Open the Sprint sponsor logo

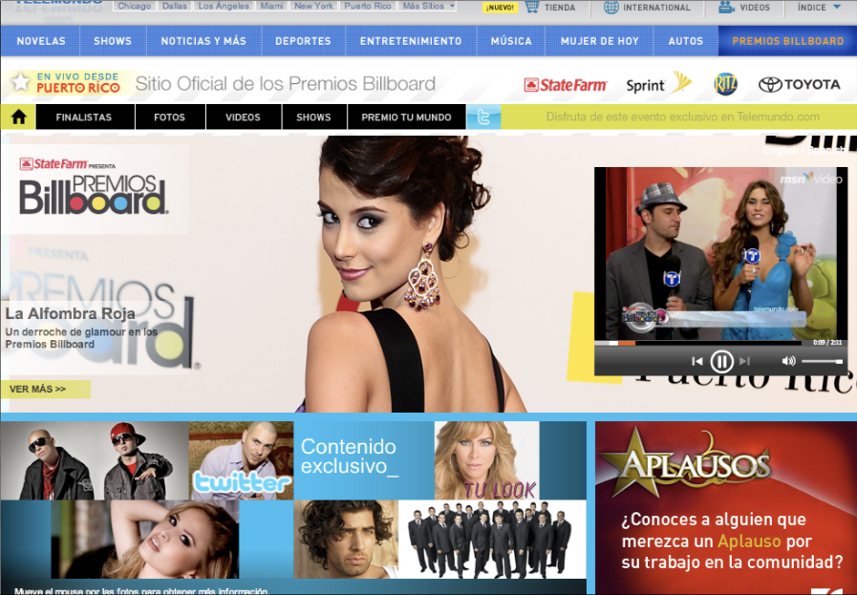[x=658, y=84]
